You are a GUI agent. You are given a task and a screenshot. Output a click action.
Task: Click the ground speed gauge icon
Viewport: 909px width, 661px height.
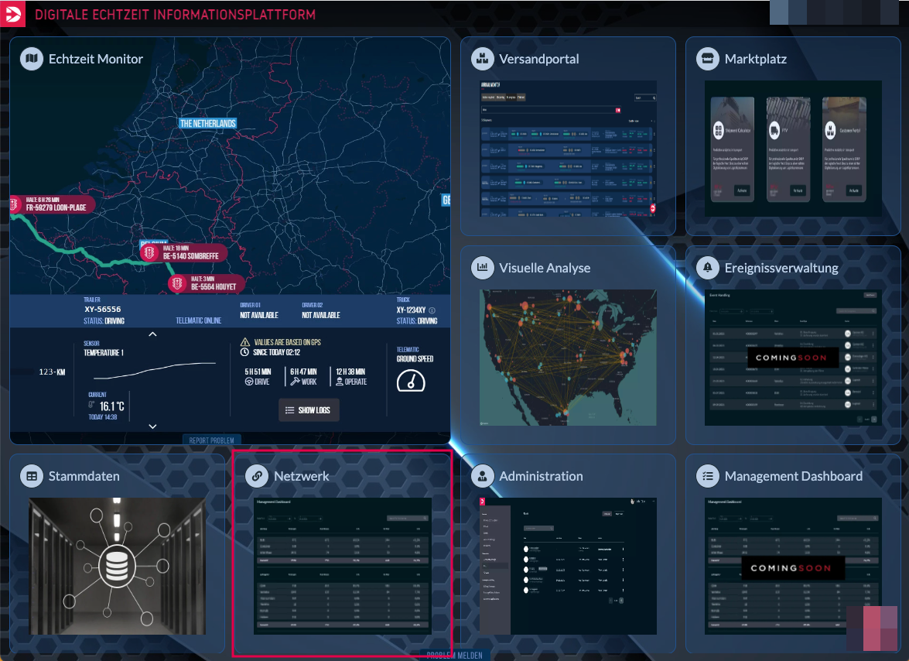click(411, 380)
